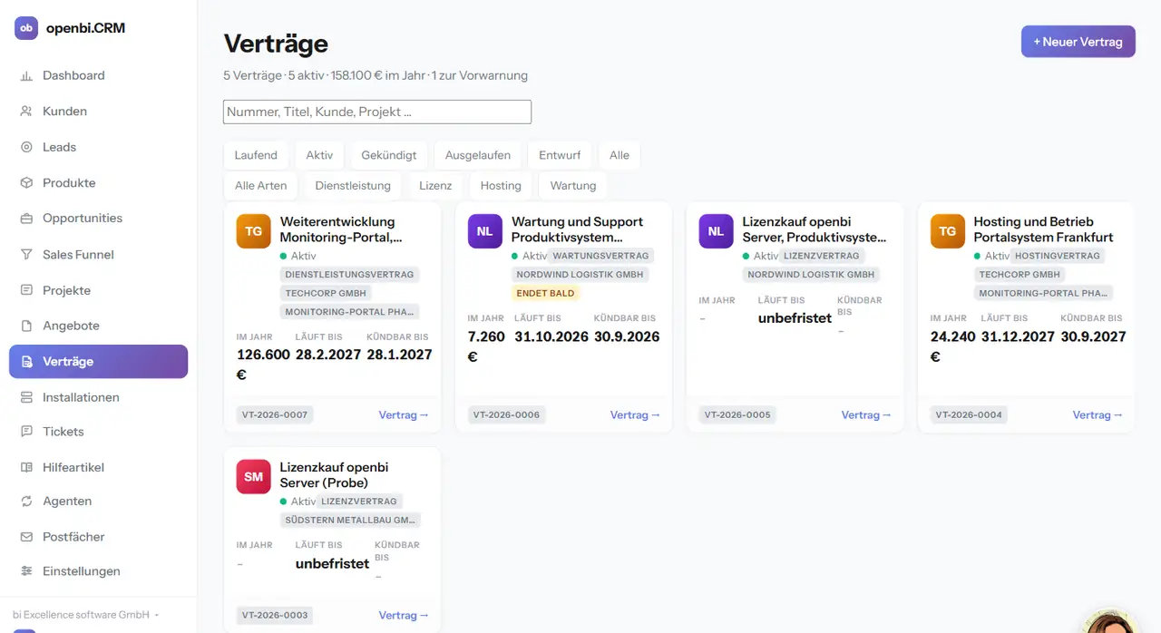Select the Dienstleistung type filter
The image size is (1161, 633).
[353, 186]
